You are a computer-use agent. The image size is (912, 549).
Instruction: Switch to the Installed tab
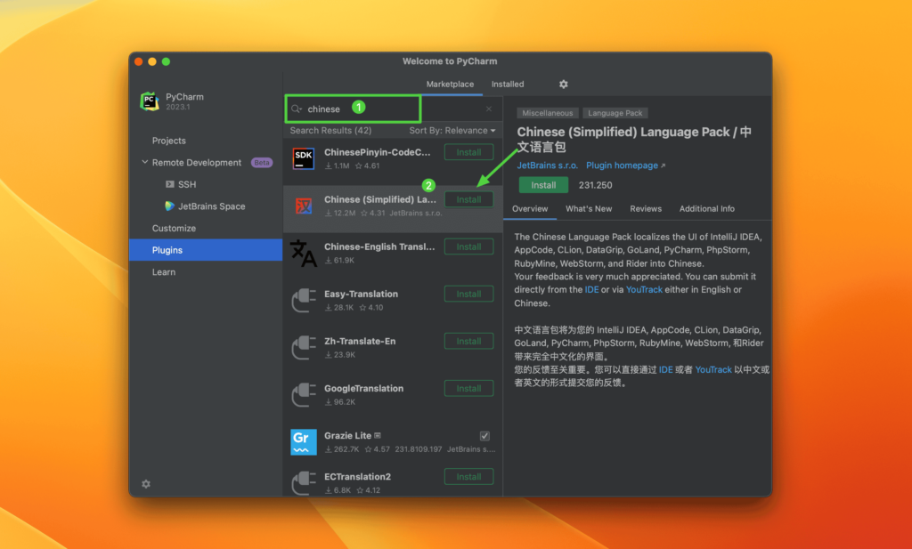(507, 84)
